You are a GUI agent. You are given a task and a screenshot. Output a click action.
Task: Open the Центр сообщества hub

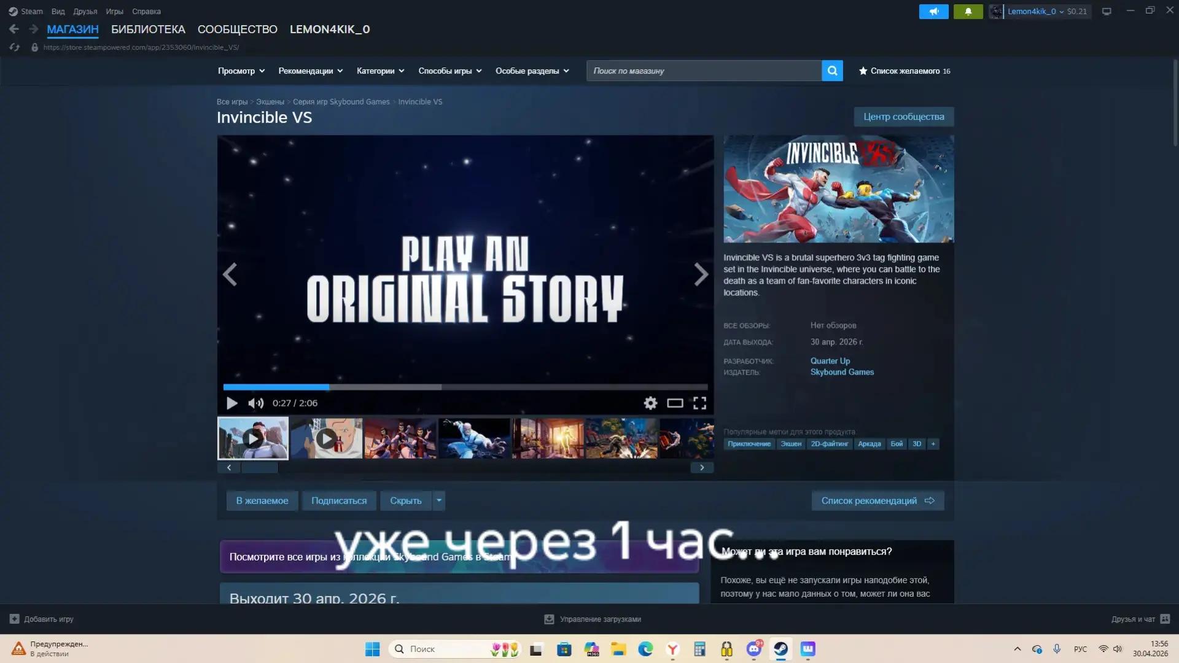point(904,117)
